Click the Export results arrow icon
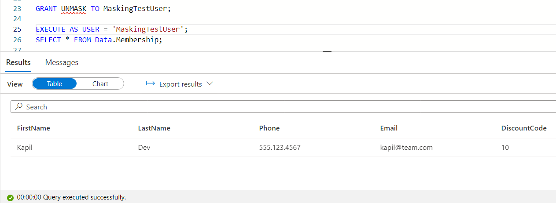Screen dimensions: 556x203 point(151,84)
